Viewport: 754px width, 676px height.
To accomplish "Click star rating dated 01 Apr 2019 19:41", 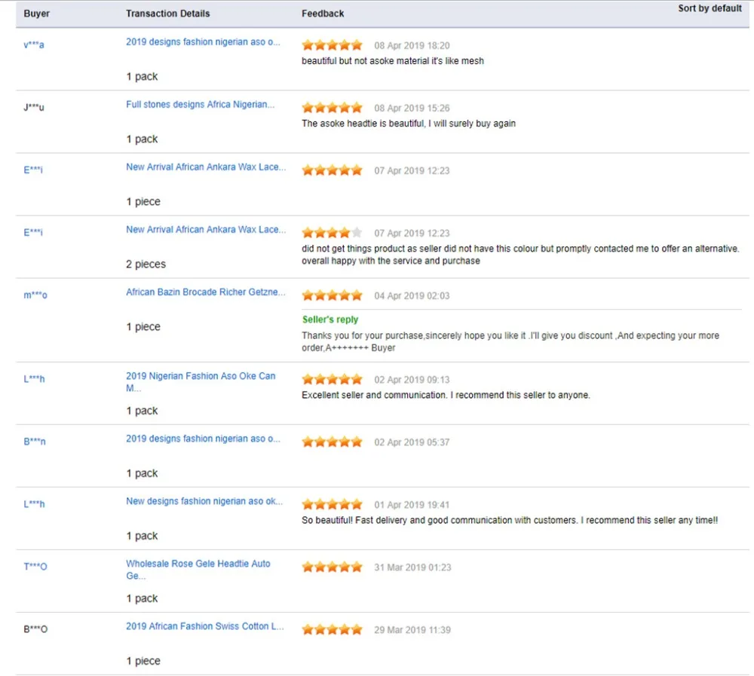I will (x=332, y=504).
